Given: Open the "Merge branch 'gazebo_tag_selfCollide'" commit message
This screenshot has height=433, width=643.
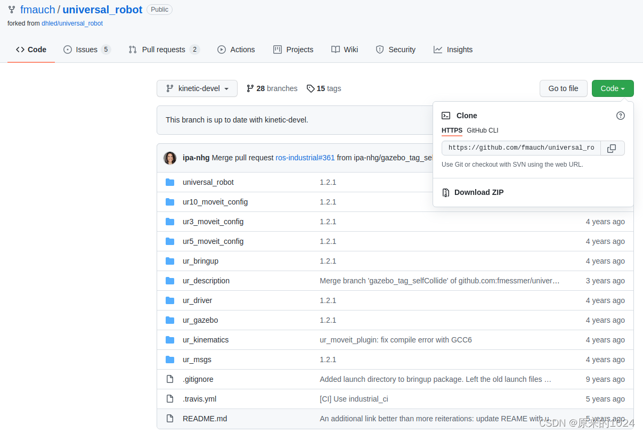Looking at the screenshot, I should tap(440, 281).
